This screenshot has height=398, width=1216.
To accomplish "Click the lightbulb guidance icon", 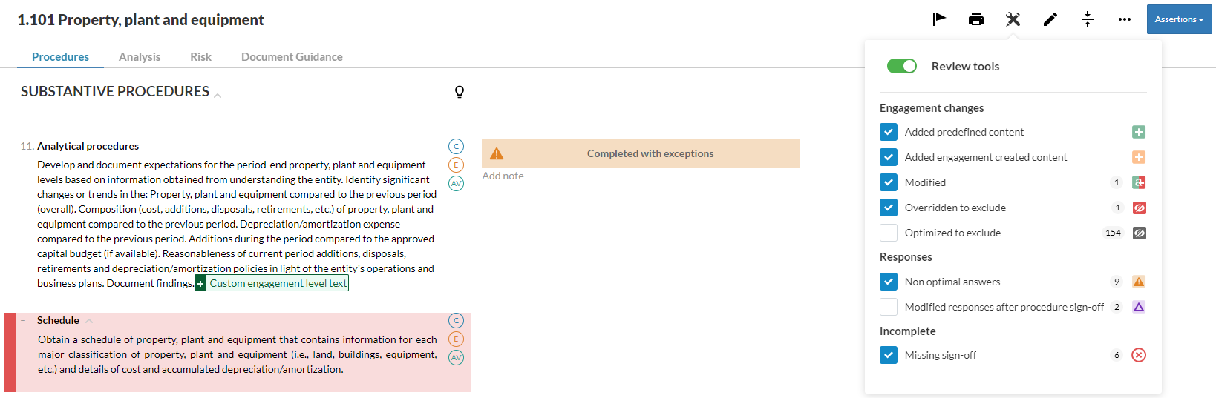I will pyautogui.click(x=460, y=92).
